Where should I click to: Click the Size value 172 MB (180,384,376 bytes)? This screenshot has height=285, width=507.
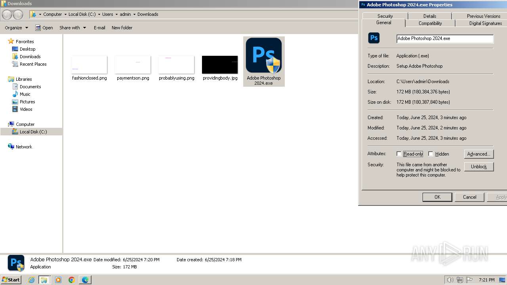423,92
